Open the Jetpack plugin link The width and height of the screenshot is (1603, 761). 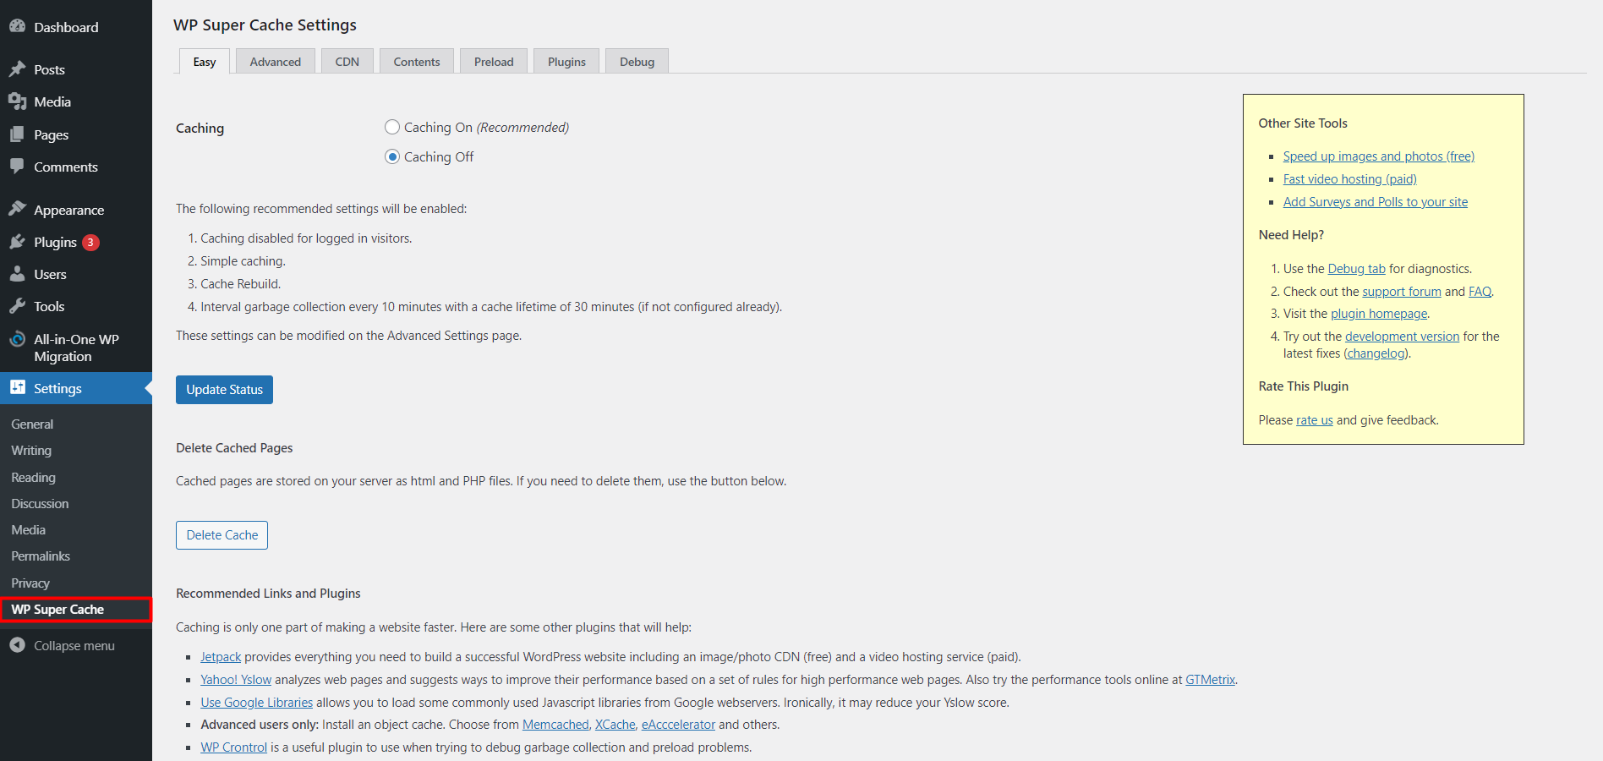(x=220, y=656)
